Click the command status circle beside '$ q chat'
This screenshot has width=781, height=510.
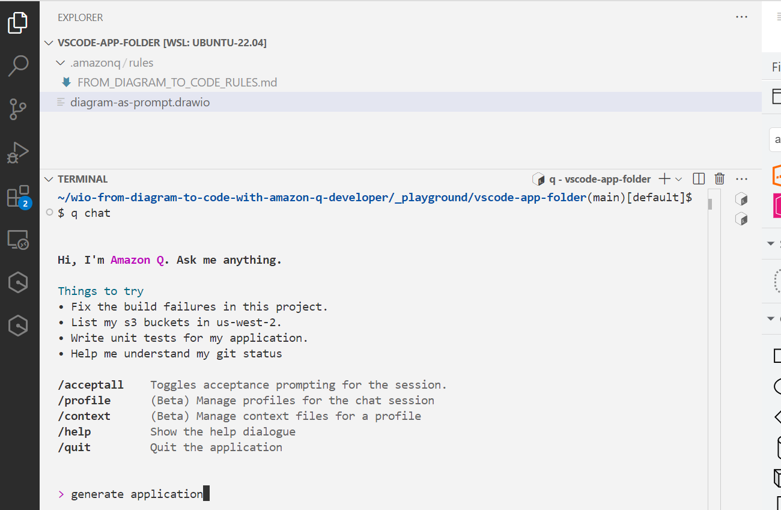[x=49, y=212]
